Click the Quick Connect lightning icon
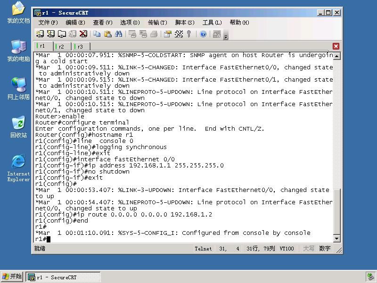Viewport: 377px width, 283px height. [51, 34]
